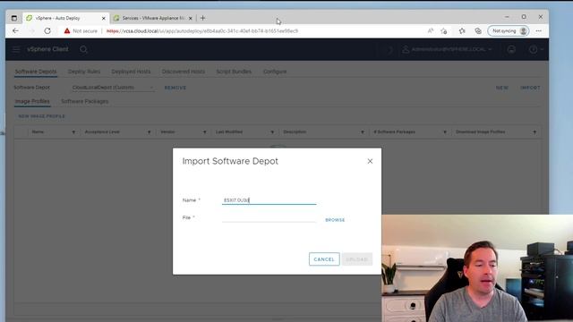Open the browser Settings and more menu
This screenshot has height=322, width=573.
(x=539, y=31)
